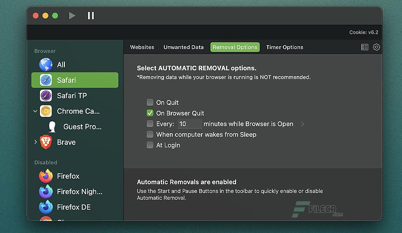402x233 pixels.
Task: Pause automatic removal with the pause button
Action: (91, 16)
